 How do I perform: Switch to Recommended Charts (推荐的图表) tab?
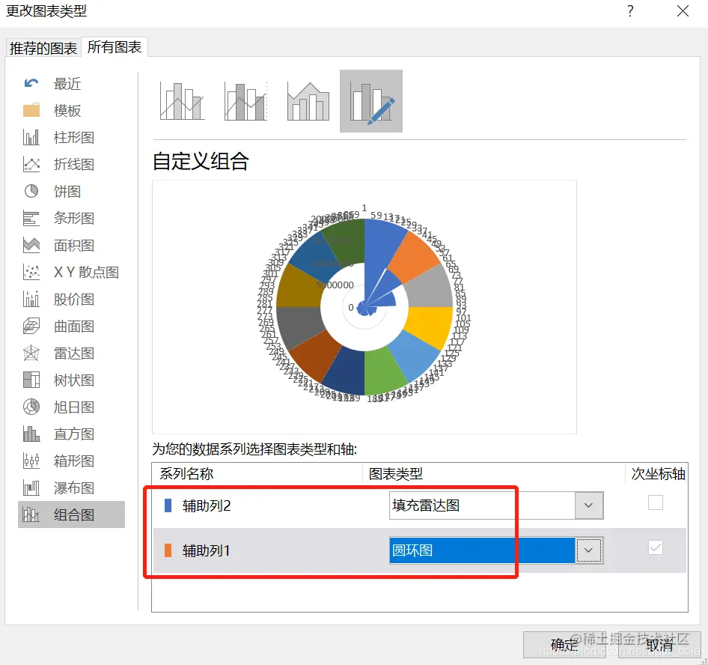[x=43, y=48]
